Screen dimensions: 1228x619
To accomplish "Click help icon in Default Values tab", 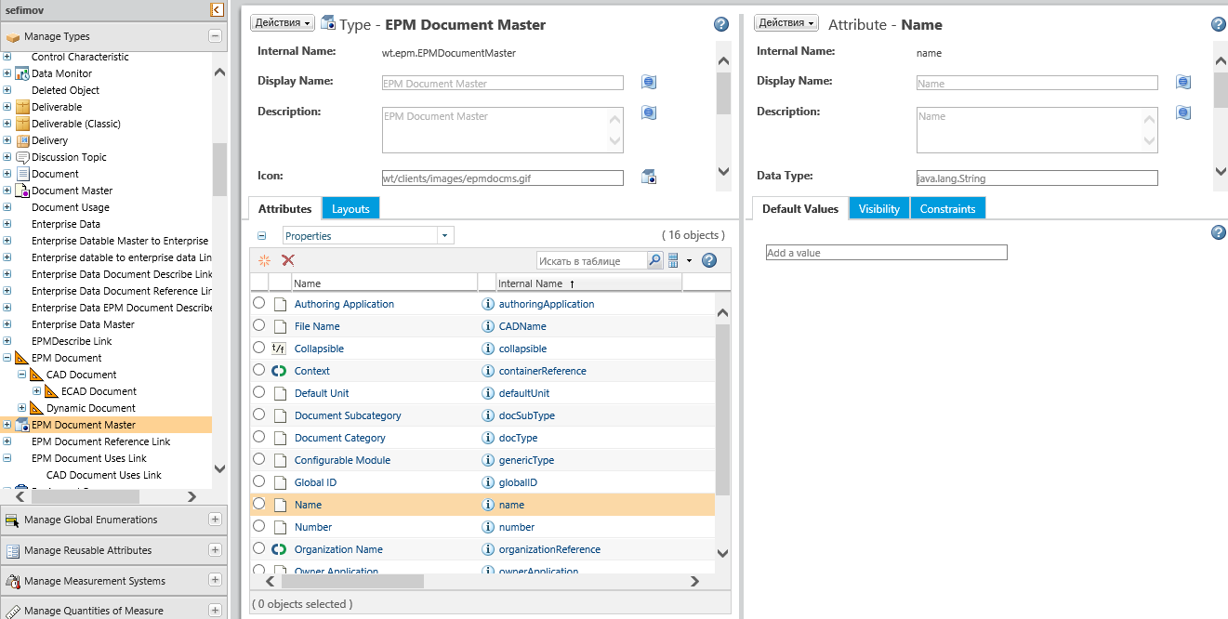I will pyautogui.click(x=1219, y=232).
